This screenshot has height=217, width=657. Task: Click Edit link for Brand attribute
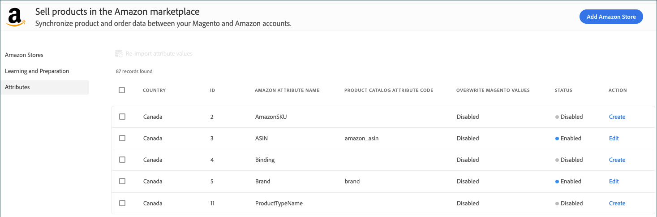pos(614,181)
